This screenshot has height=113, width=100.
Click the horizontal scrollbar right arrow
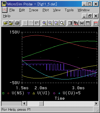coord(96,104)
